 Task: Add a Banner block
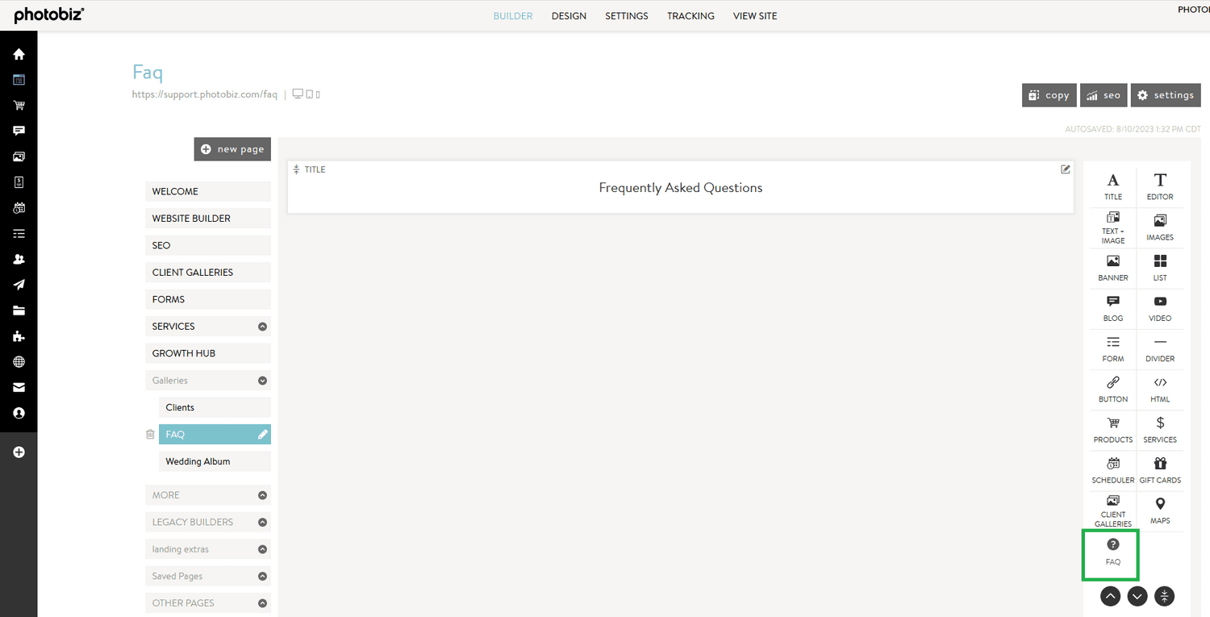coord(1112,268)
